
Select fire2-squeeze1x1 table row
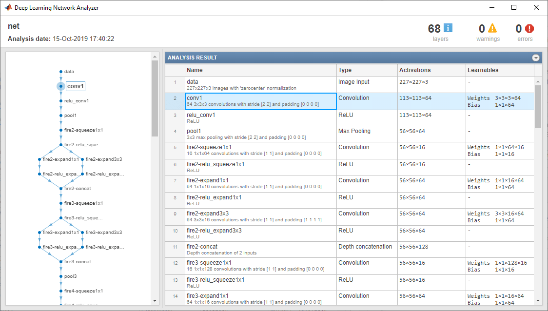point(350,151)
